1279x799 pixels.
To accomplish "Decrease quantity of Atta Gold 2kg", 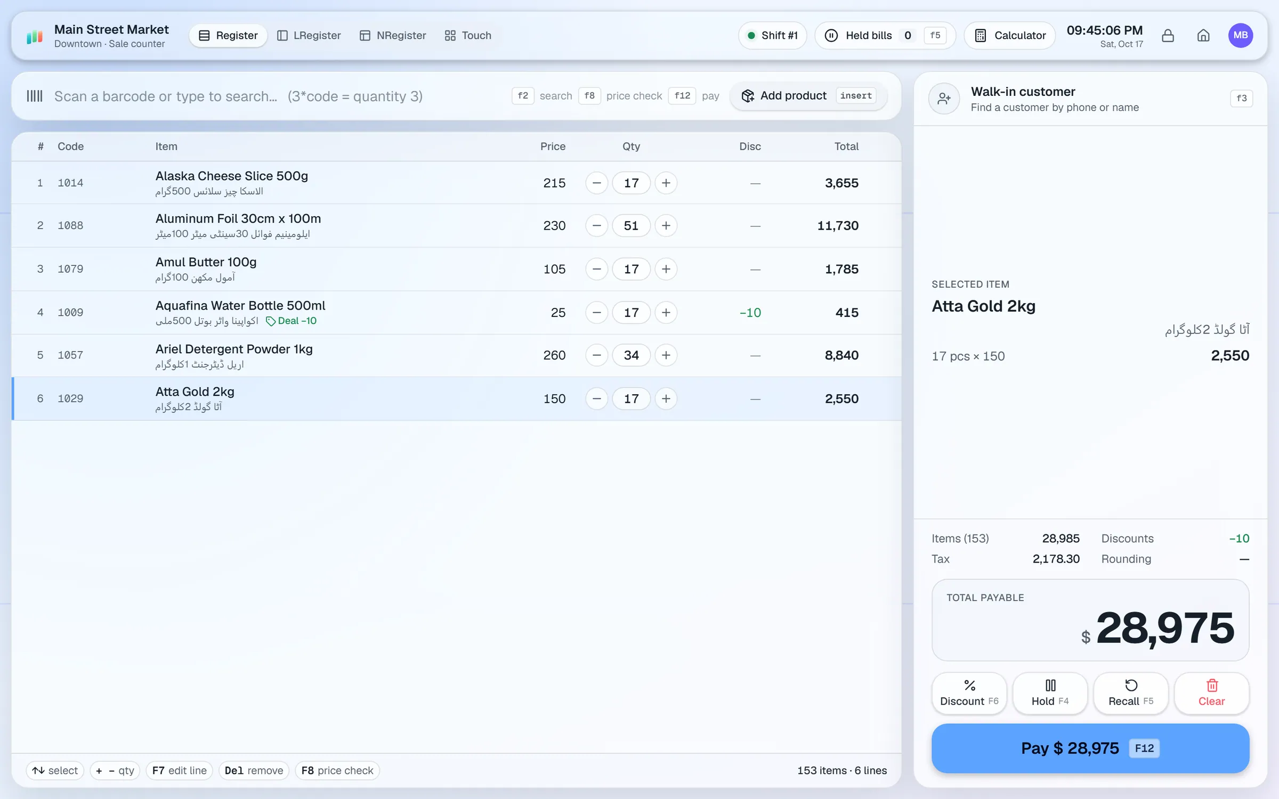I will 596,399.
